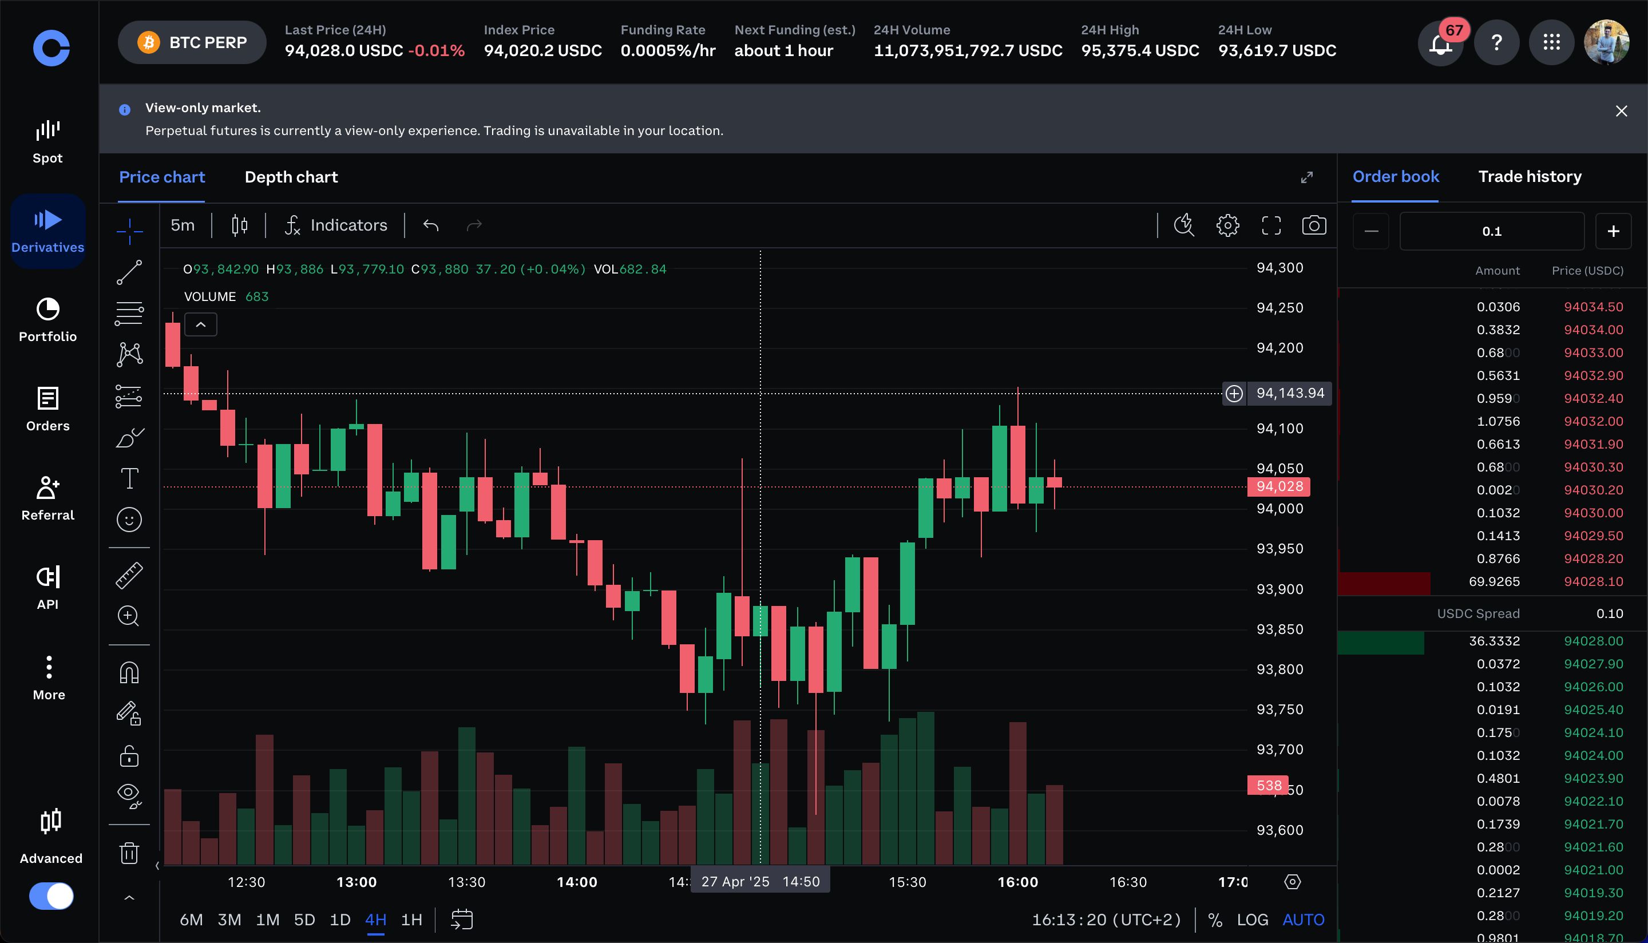Open apps grid menu
Viewport: 1648px width, 943px height.
pyautogui.click(x=1551, y=43)
